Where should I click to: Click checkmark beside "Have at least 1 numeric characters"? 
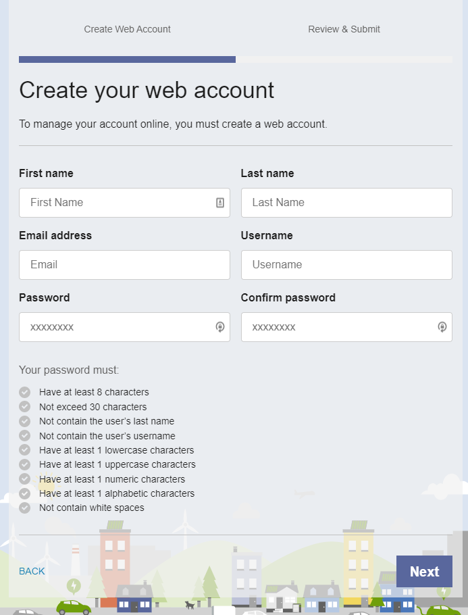pyautogui.click(x=25, y=479)
